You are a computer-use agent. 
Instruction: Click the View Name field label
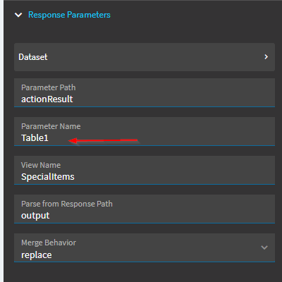(41, 165)
